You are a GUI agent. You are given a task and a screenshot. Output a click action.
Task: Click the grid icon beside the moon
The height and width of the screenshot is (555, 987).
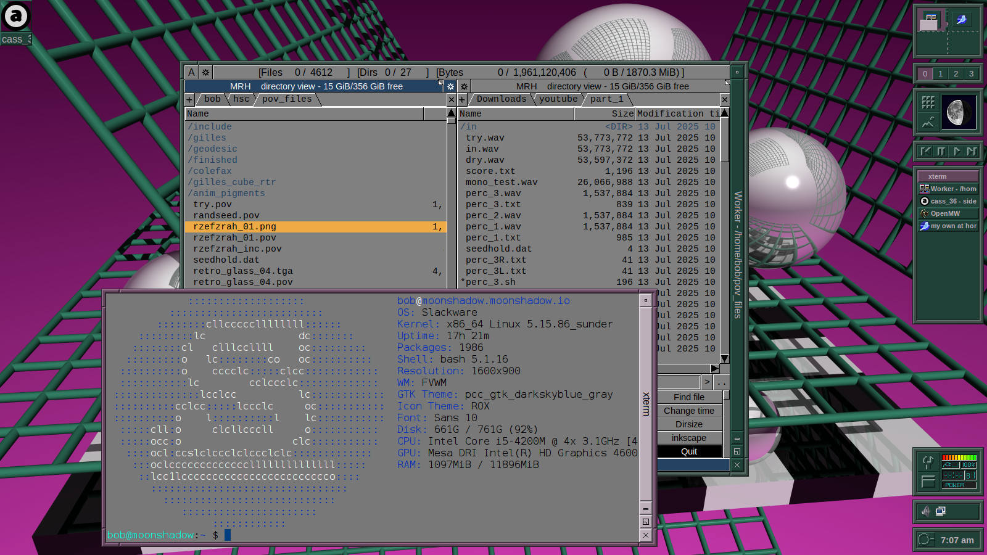[x=928, y=103]
